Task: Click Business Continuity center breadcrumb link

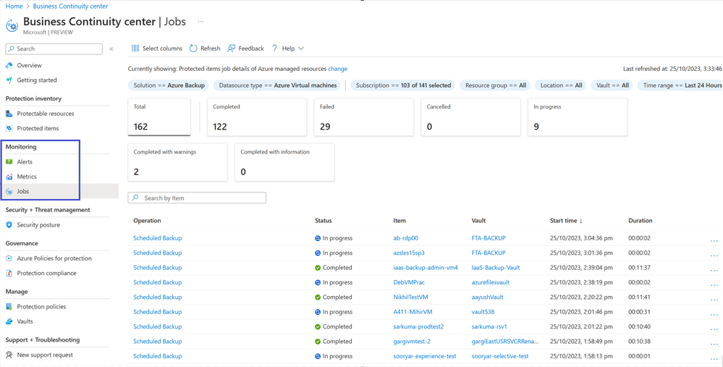Action: tap(70, 7)
